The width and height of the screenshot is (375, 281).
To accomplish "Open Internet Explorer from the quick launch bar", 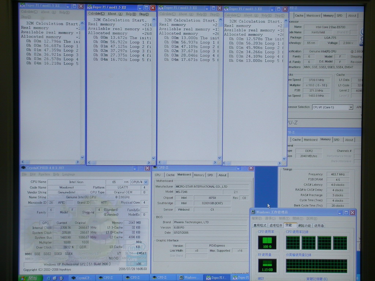I will [49, 278].
